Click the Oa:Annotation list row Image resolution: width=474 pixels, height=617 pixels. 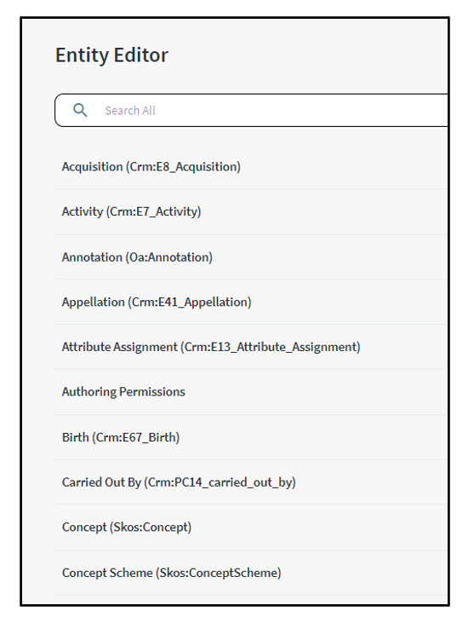click(x=252, y=257)
